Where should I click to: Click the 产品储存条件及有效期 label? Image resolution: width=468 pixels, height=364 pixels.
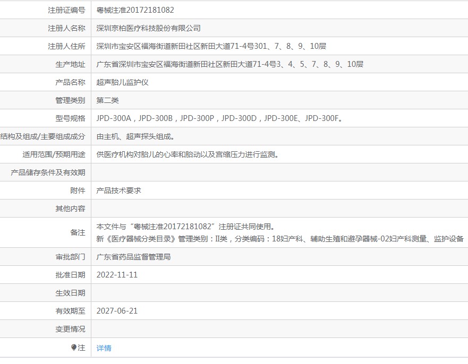48,172
